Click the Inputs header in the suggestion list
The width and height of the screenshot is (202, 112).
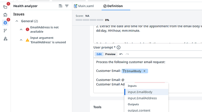tap(132, 86)
